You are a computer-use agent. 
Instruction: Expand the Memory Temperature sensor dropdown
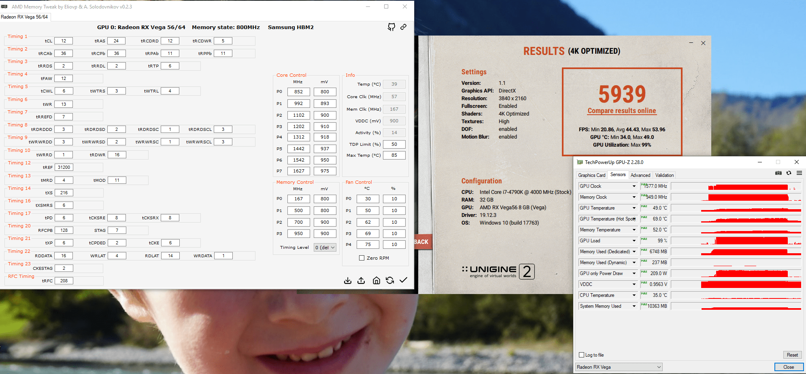pyautogui.click(x=634, y=230)
